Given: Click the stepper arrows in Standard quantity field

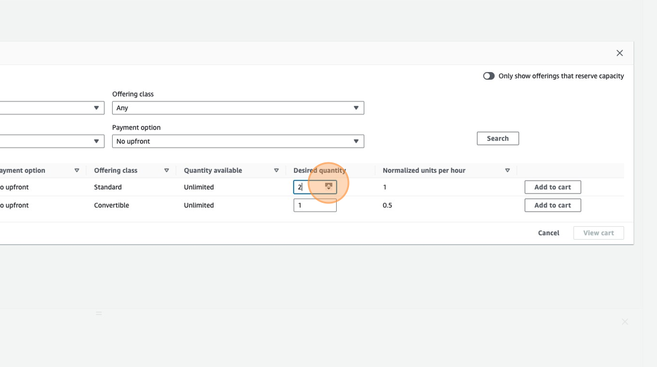Looking at the screenshot, I should point(328,187).
